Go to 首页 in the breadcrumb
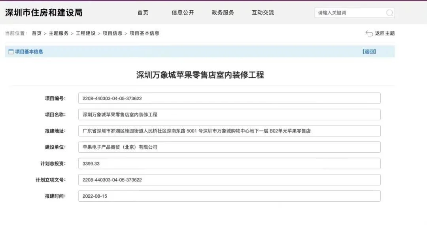This screenshot has height=225, width=427. [36, 34]
